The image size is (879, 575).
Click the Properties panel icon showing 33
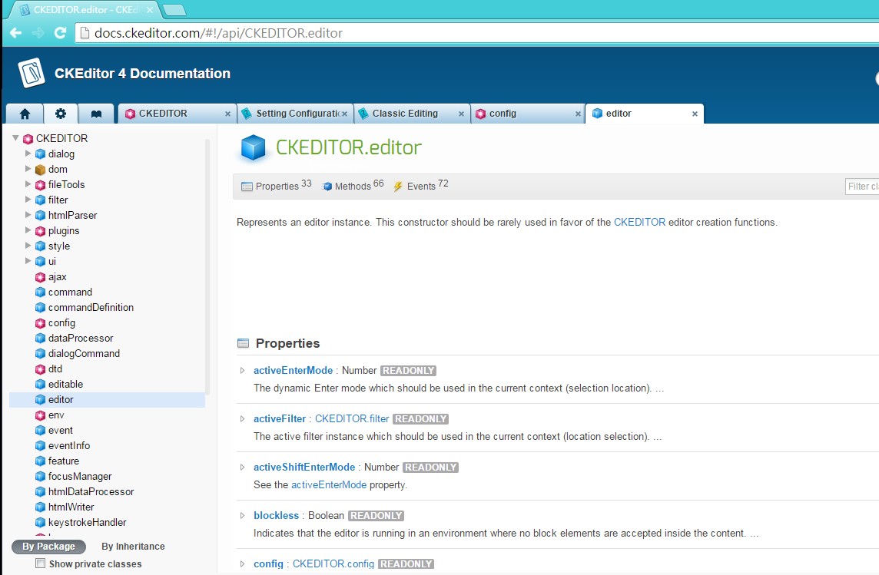point(247,186)
